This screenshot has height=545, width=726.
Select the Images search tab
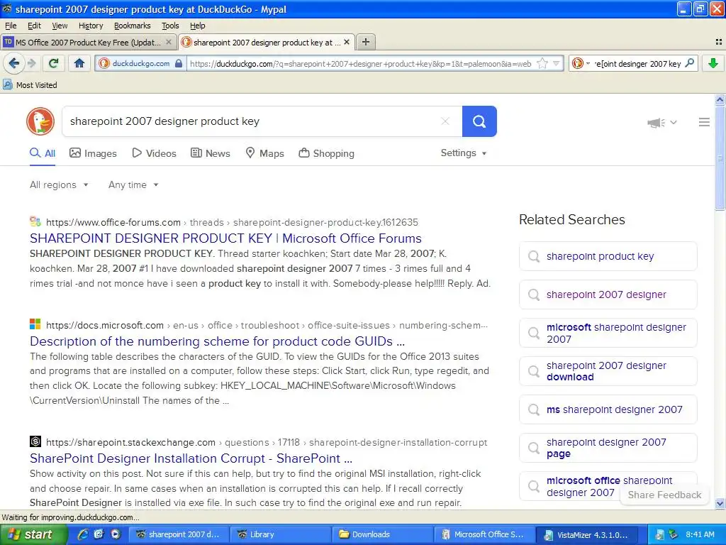(x=93, y=153)
